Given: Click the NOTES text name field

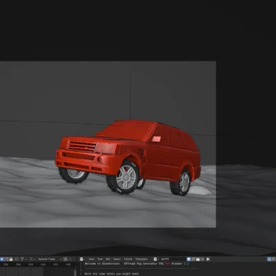Looking at the screenshot, I should (172, 259).
